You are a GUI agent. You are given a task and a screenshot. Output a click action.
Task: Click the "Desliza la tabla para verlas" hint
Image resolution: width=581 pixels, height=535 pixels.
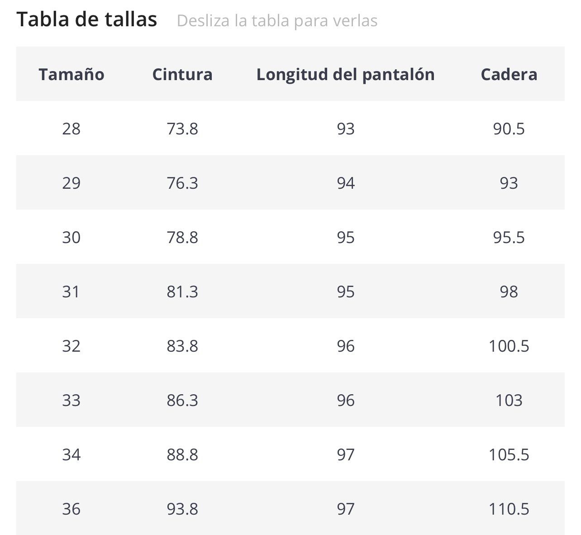277,21
